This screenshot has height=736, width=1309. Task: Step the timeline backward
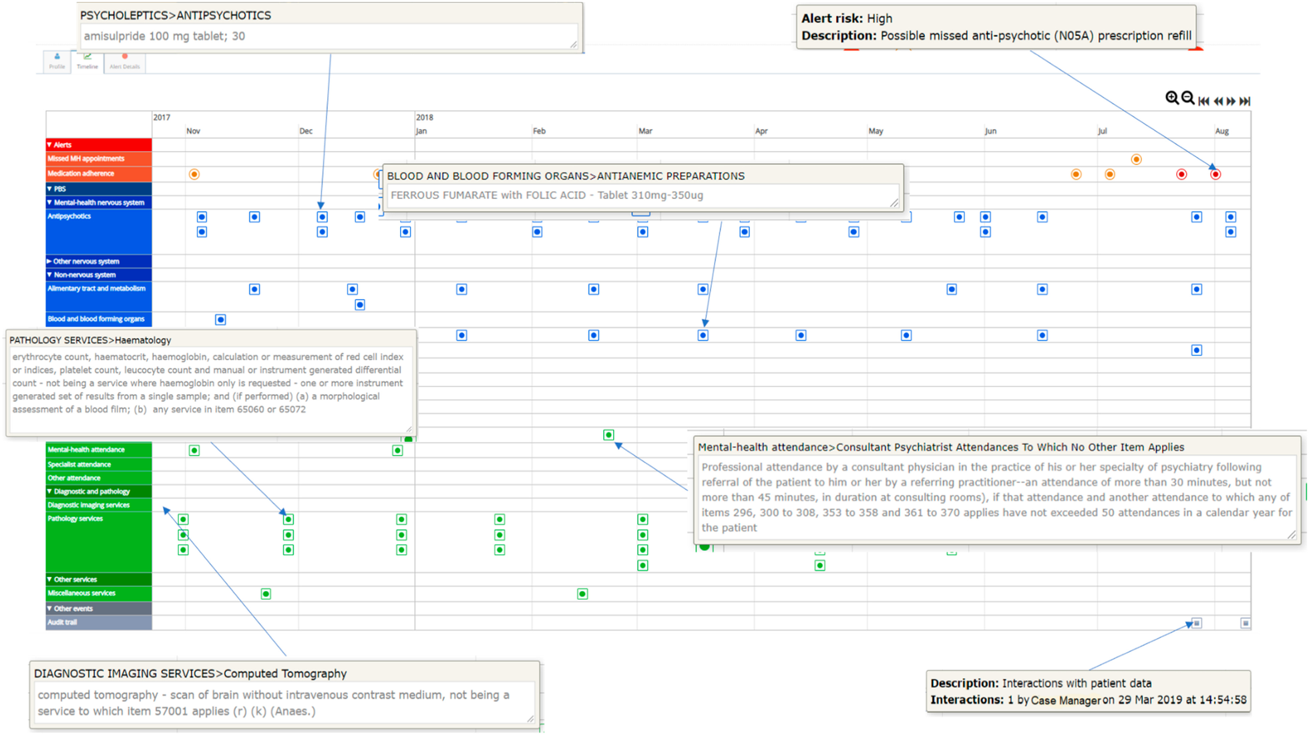pyautogui.click(x=1219, y=102)
